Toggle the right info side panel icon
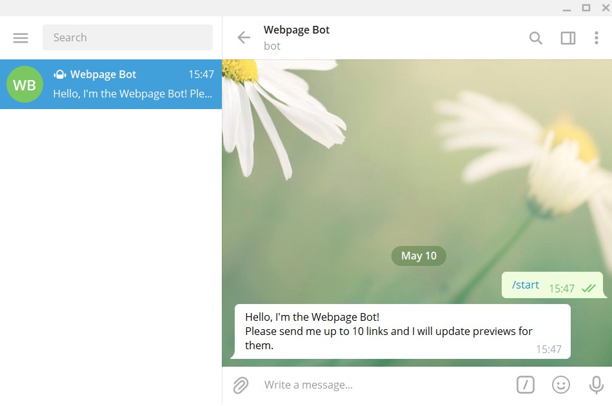The height and width of the screenshot is (406, 612). [x=568, y=38]
